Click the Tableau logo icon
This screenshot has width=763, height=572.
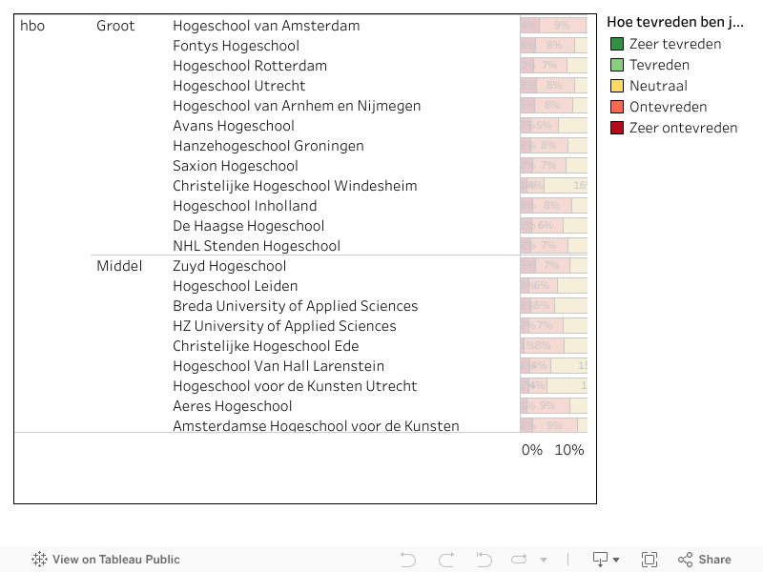click(38, 560)
